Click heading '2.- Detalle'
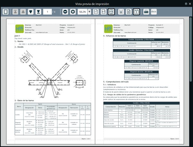 (x=19, y=47)
